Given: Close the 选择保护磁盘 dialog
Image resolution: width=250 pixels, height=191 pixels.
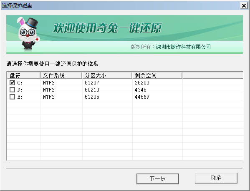Looking at the screenshot, I should point(244,6).
